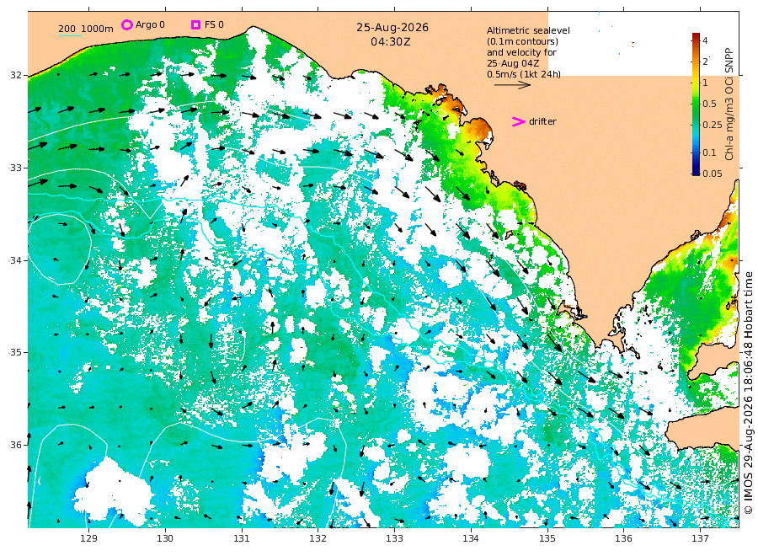Click the magenta drifter arrow legend symbol

518,122
